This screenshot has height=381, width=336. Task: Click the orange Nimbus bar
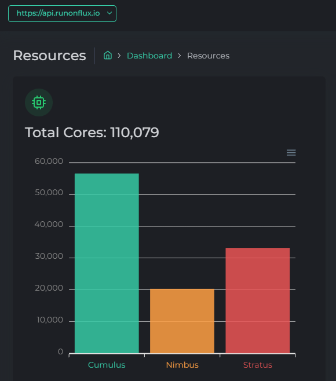pyautogui.click(x=182, y=321)
